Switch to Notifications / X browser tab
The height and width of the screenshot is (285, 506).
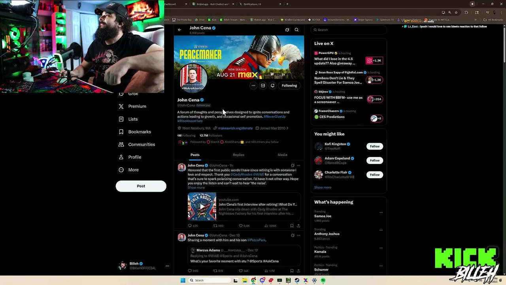tap(260, 4)
